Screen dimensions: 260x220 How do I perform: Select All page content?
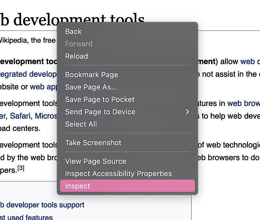(x=81, y=124)
